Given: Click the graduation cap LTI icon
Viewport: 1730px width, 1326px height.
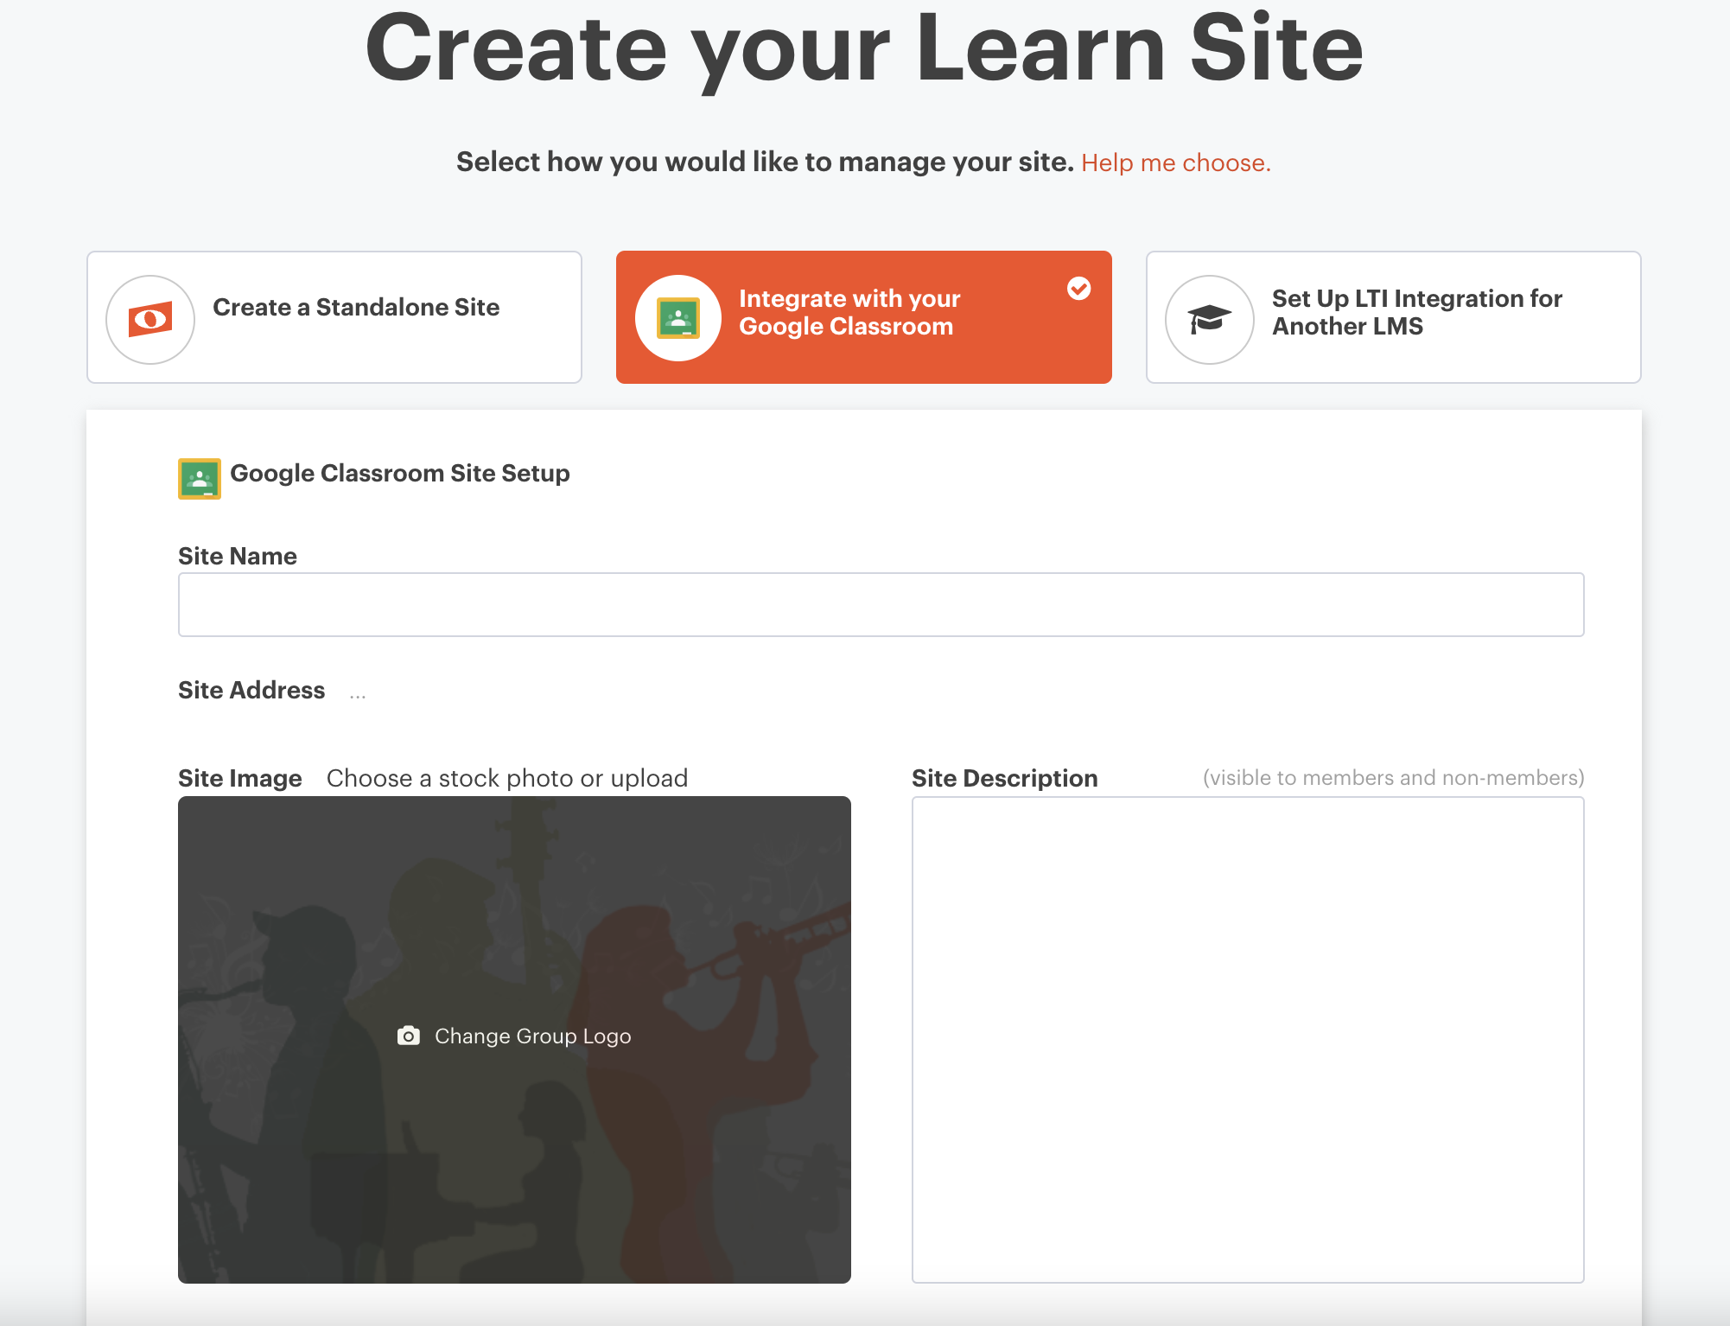Looking at the screenshot, I should tap(1209, 319).
